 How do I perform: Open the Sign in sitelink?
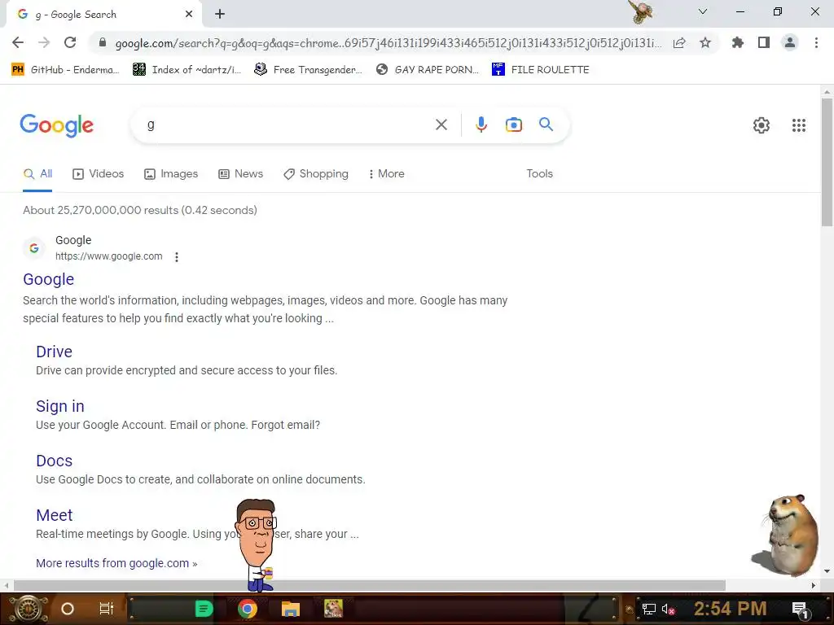(x=60, y=407)
